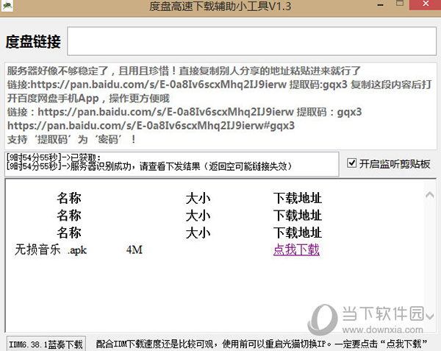Image resolution: width=441 pixels, height=351 pixels.
Task: Click the bottom tip 配合IDM下载速度还是比较可观
Action: coord(262,344)
